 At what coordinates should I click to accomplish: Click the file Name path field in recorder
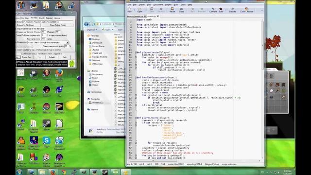click(x=47, y=22)
